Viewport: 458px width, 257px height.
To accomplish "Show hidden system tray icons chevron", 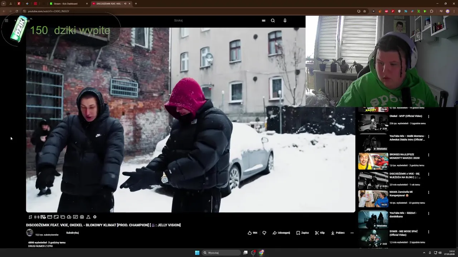I will [x=424, y=253].
